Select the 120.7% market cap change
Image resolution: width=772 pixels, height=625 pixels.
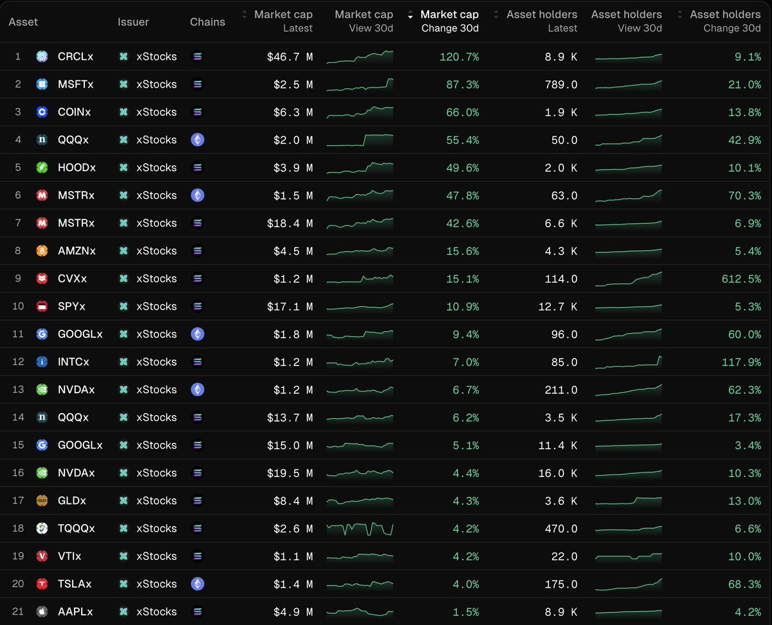(459, 57)
